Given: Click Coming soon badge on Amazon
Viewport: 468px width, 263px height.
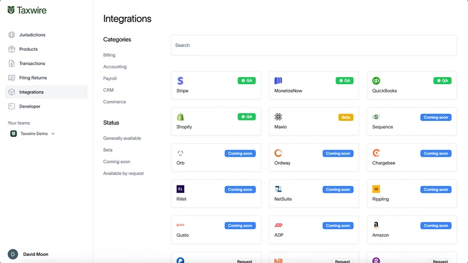Looking at the screenshot, I should [x=436, y=226].
